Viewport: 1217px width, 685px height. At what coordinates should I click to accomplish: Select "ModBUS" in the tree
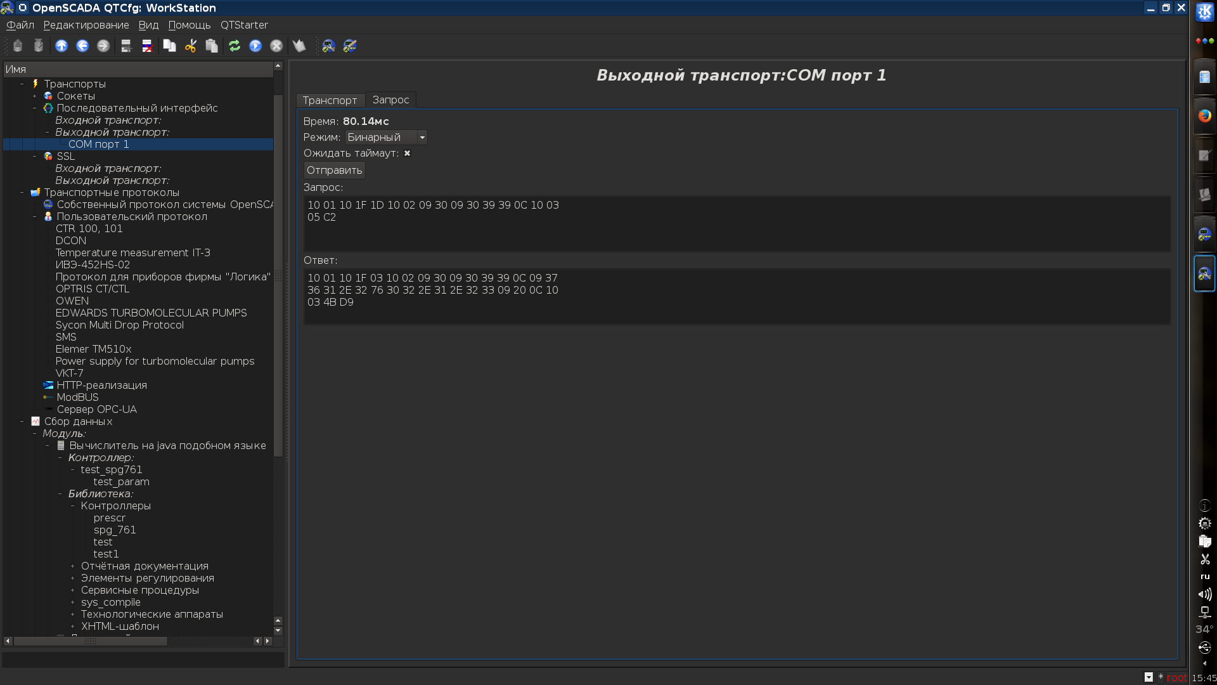(77, 398)
